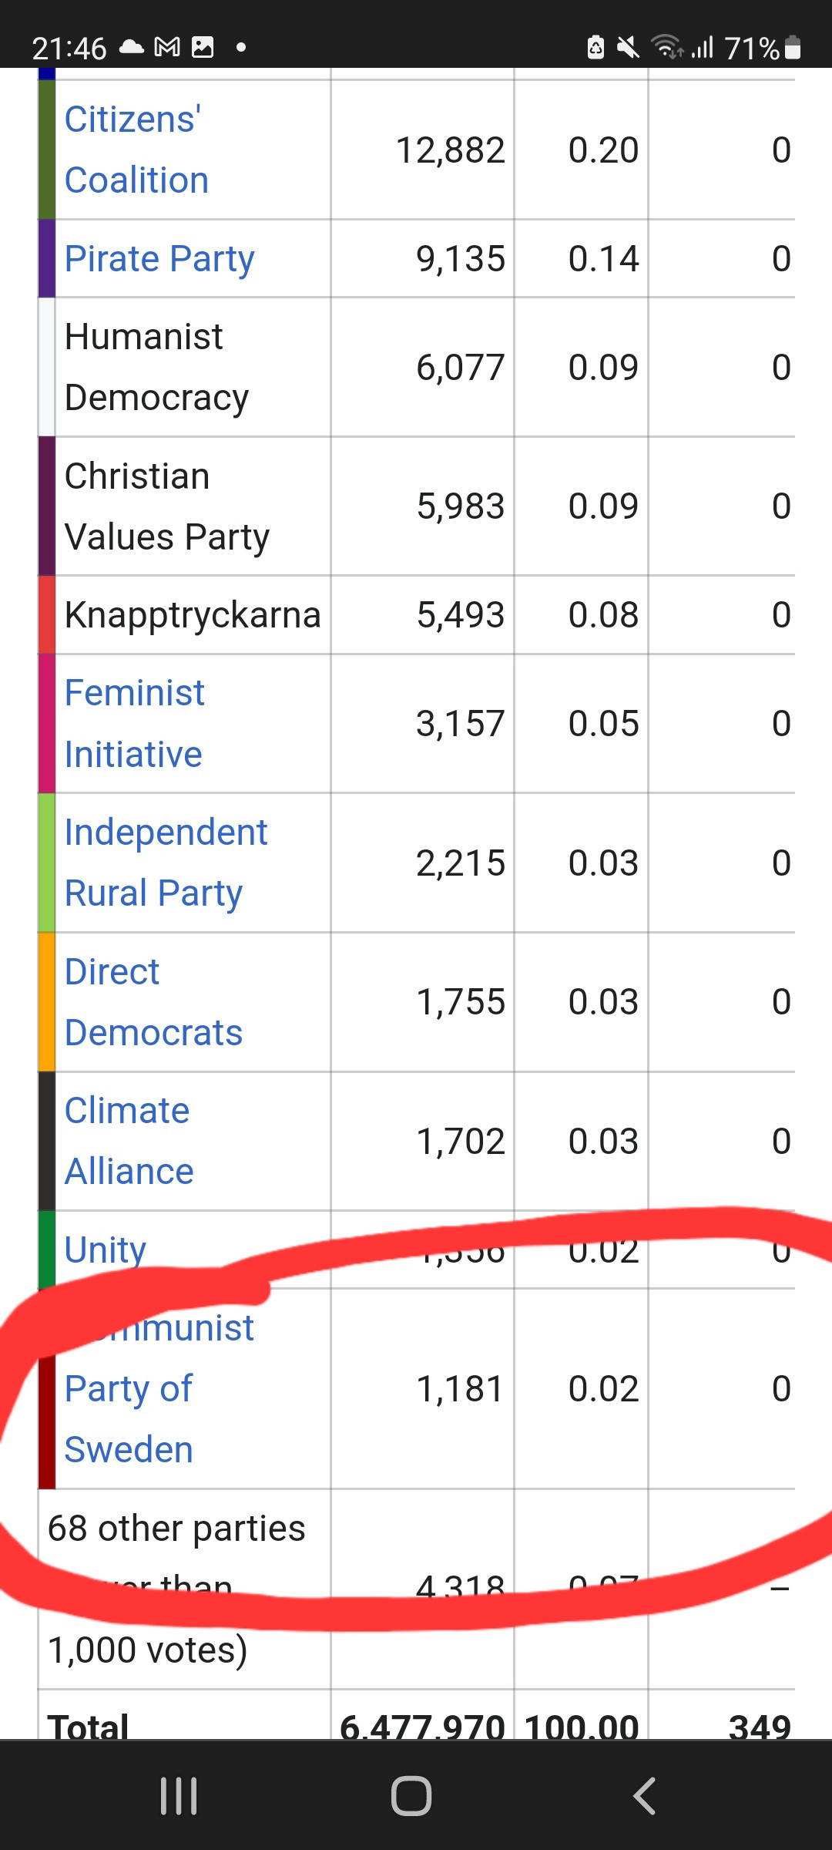Tap the purple Pirate Party color bar
Image resolution: width=832 pixels, height=1850 pixels.
[47, 259]
